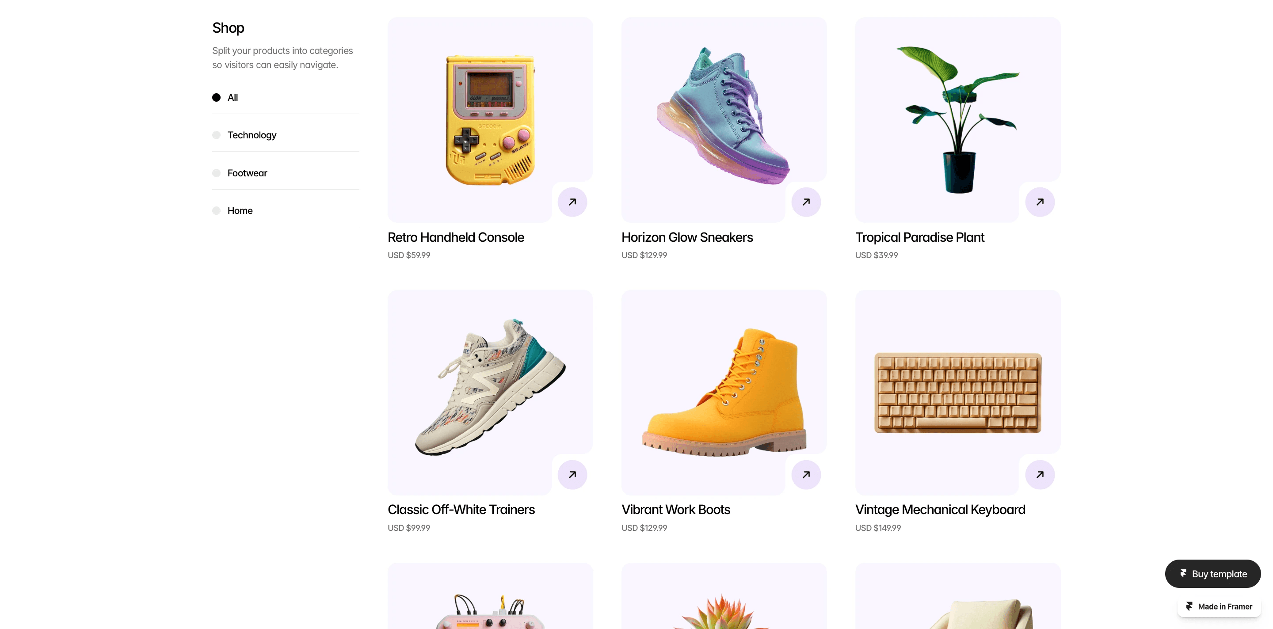The image size is (1273, 629).
Task: Click arrow icon on Horizon Glow Sneakers card
Action: pos(806,202)
